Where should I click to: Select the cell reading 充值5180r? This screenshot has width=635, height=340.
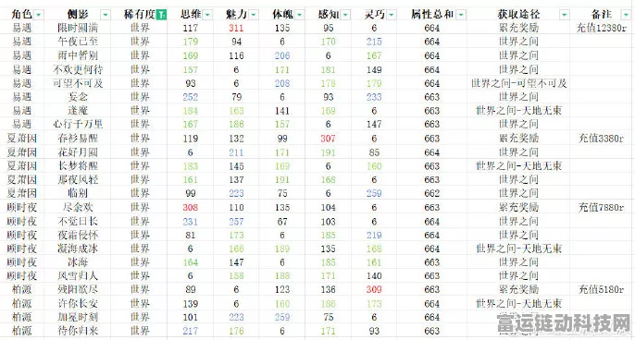click(x=602, y=289)
